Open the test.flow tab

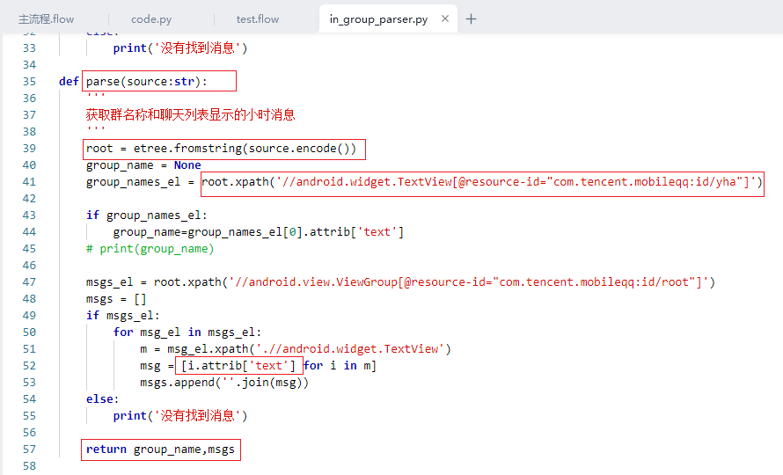258,18
